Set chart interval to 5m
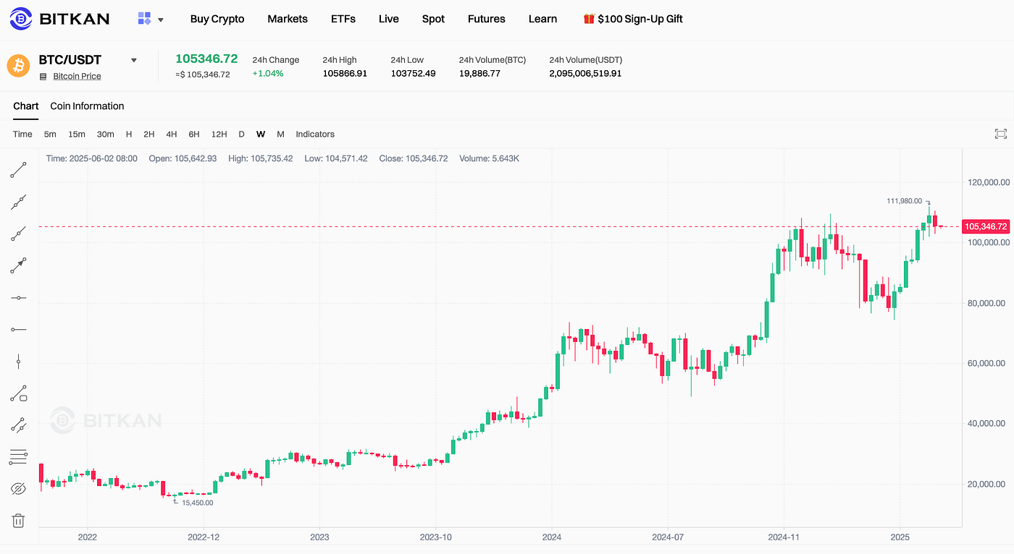 coord(50,134)
